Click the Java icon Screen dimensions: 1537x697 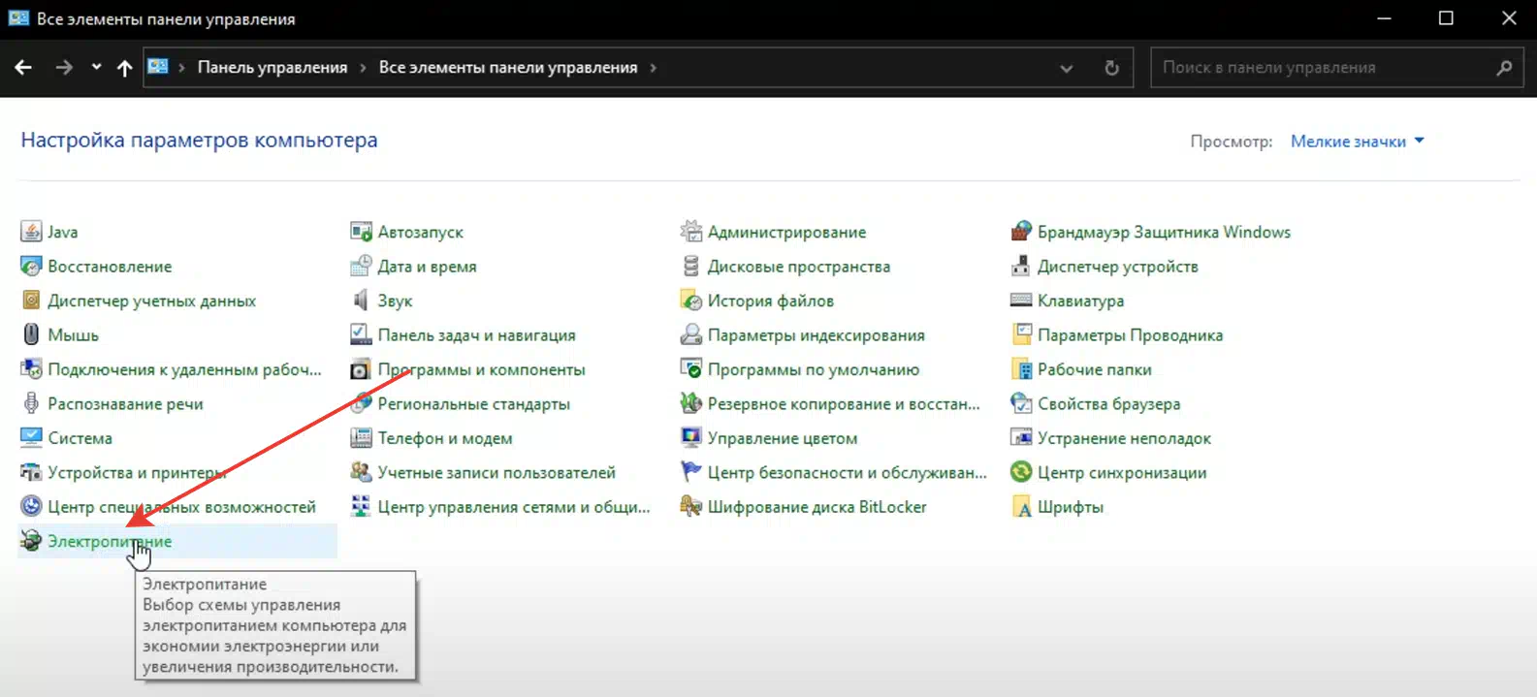point(31,232)
